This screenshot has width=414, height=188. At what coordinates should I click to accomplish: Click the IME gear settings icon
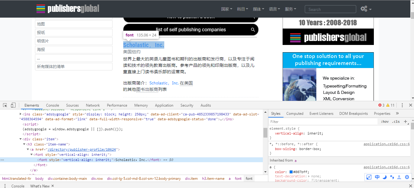407,177
